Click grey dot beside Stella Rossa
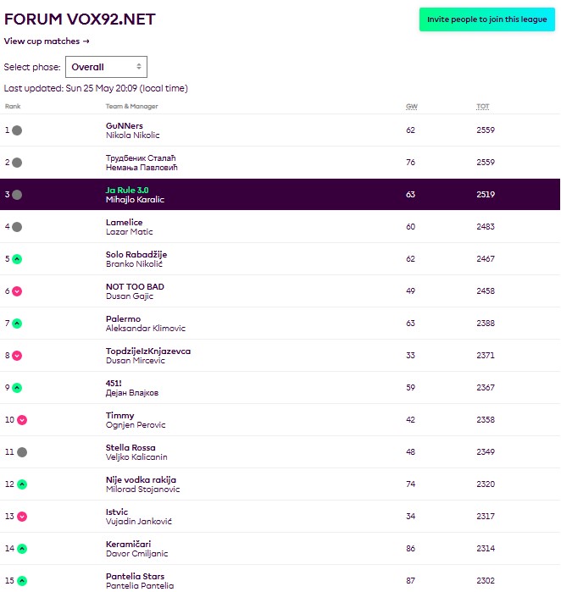Screen dimensions: 561x592 [22, 452]
